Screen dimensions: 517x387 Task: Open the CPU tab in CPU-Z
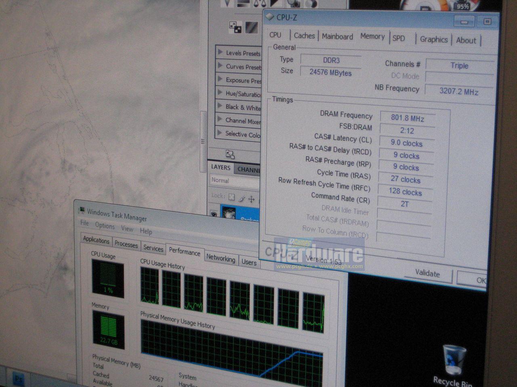[x=275, y=35]
